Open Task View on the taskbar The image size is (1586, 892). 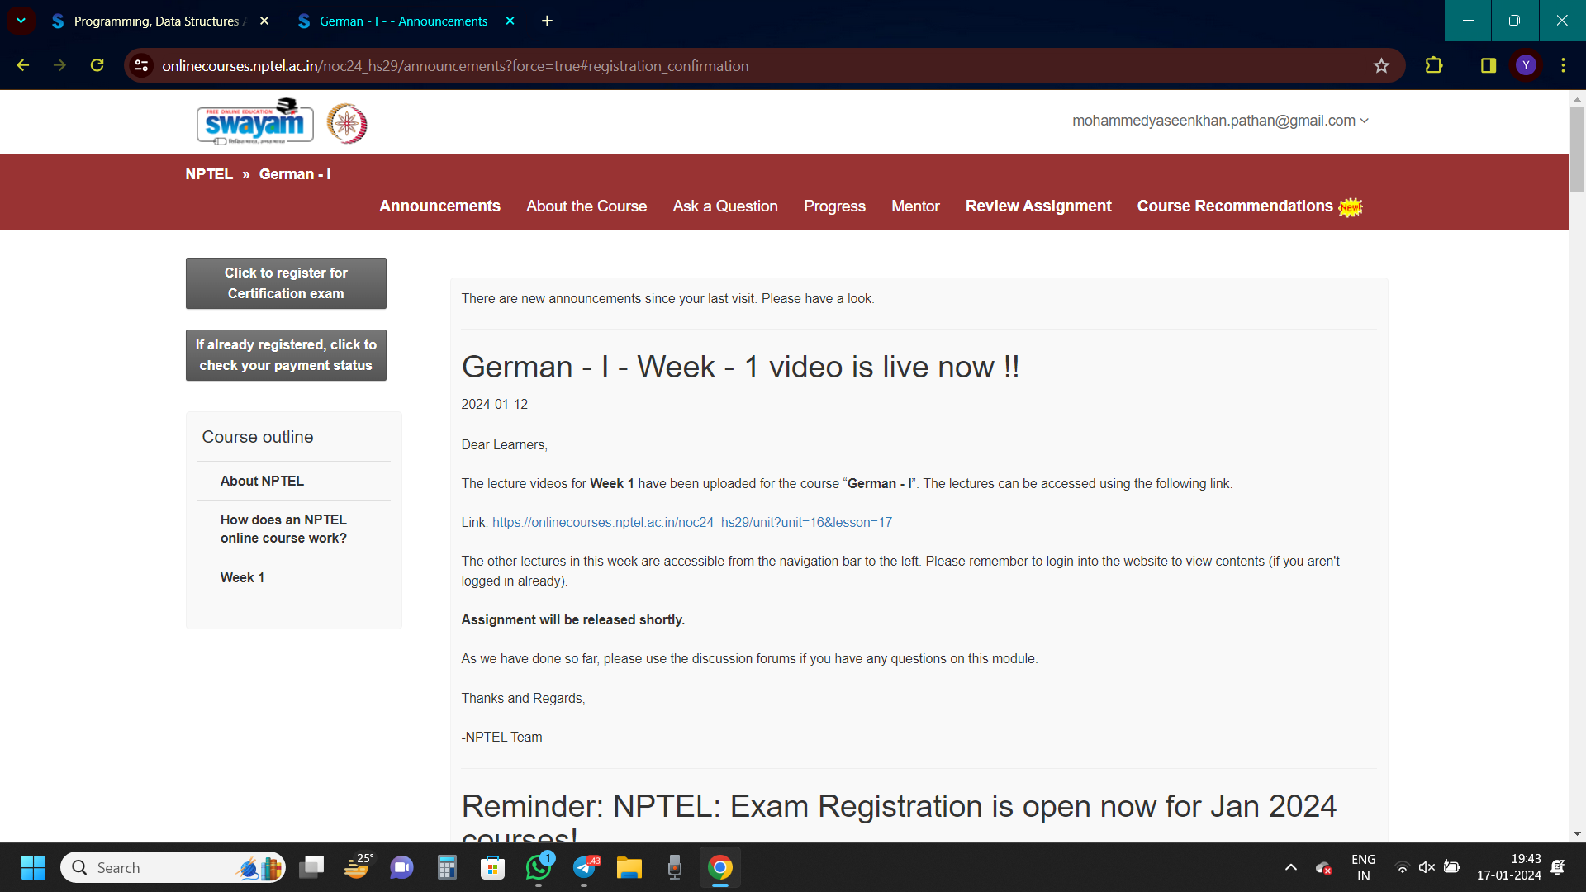click(311, 867)
